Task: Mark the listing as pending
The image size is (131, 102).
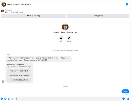Action: pyautogui.click(x=34, y=16)
